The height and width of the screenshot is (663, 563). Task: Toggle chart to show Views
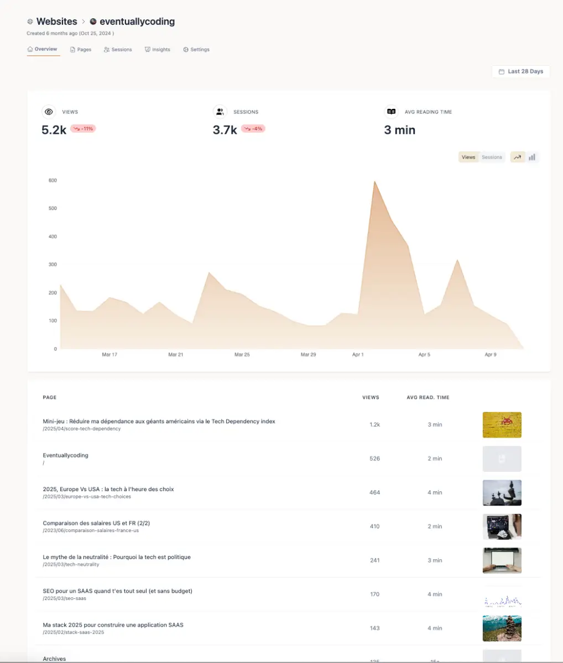pyautogui.click(x=468, y=157)
